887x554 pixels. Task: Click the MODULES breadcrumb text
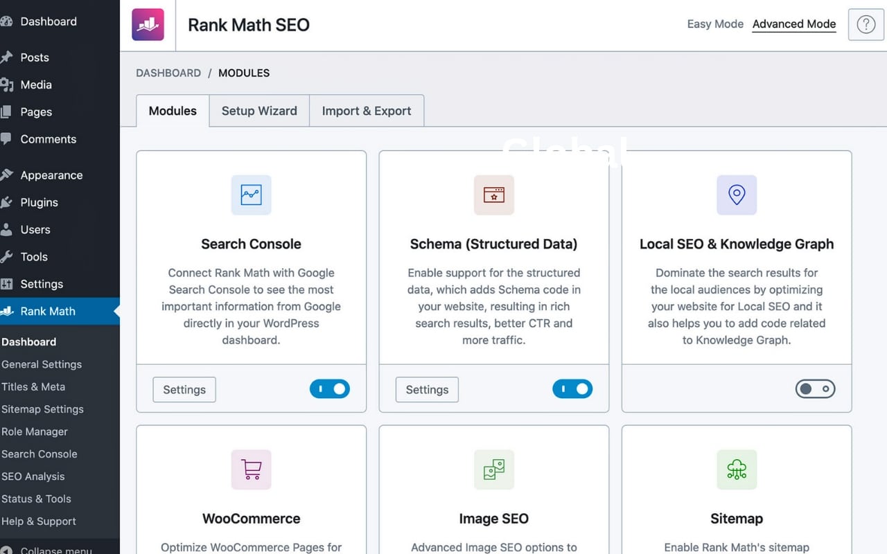tap(244, 73)
